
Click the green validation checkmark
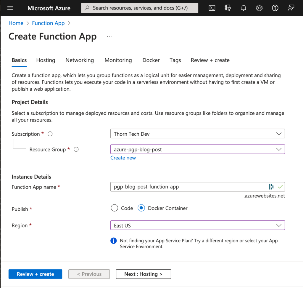click(x=280, y=187)
